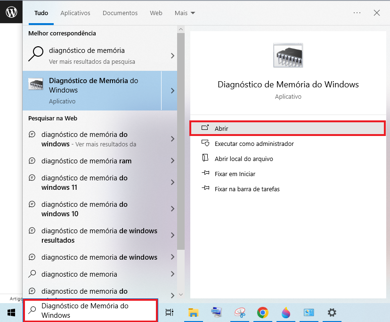Launch Google Chrome from the taskbar
Image resolution: width=390 pixels, height=322 pixels.
click(263, 313)
